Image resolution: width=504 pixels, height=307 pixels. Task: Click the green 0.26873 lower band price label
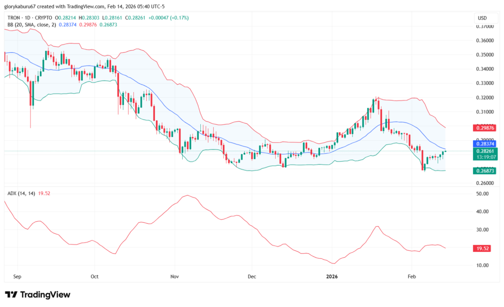[x=485, y=171]
